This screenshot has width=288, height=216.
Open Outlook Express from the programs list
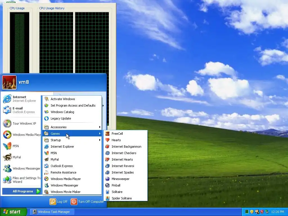(x=72, y=166)
